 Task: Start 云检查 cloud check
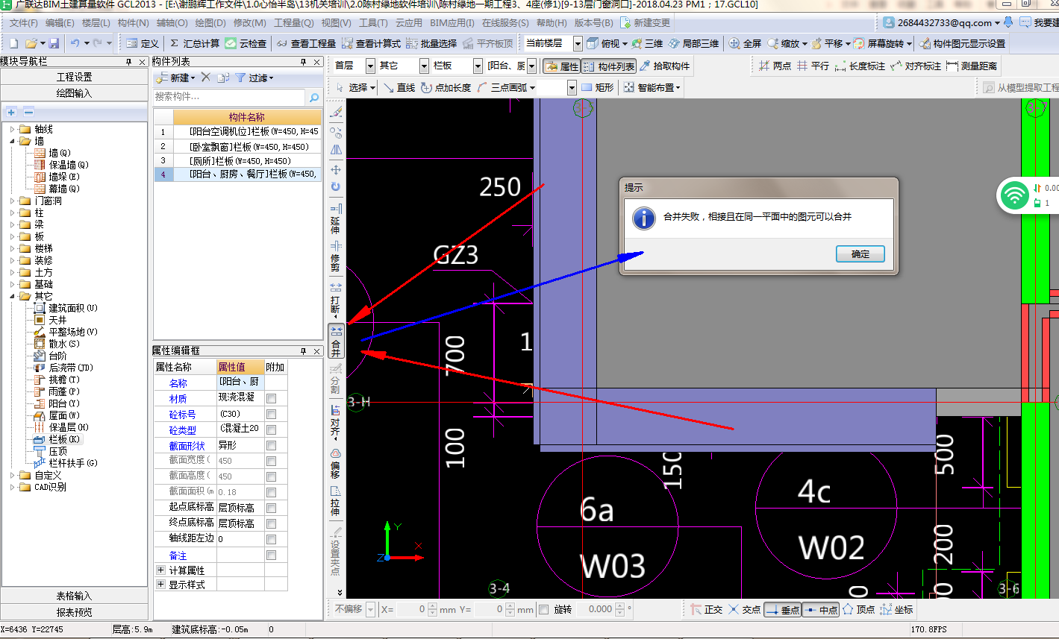(246, 43)
